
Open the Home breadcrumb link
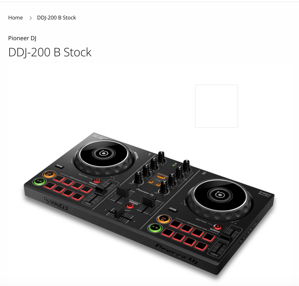tap(15, 18)
